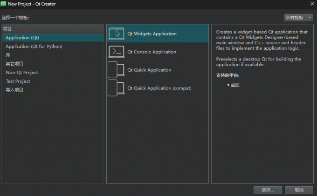Close the New Project dialog window

point(311,4)
